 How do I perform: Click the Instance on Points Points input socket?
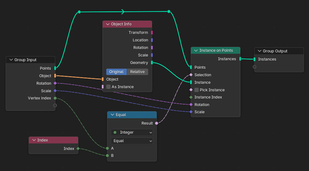coord(191,67)
